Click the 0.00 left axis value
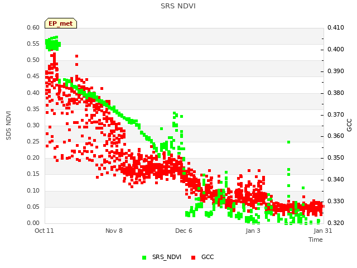 [33, 223]
